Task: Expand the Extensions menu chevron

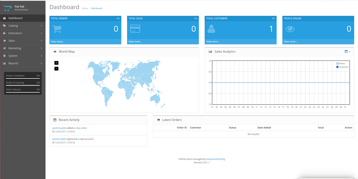Action: point(41,33)
